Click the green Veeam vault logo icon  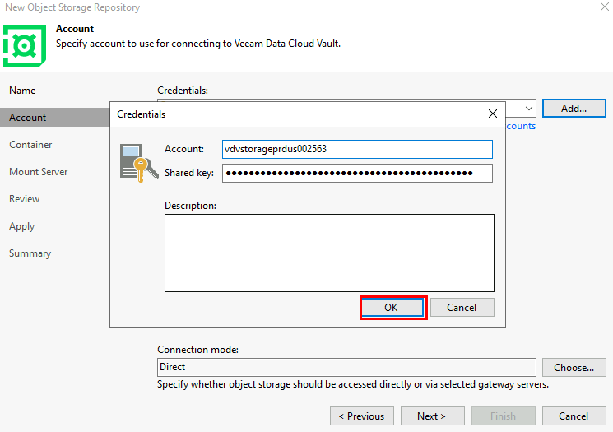(25, 46)
